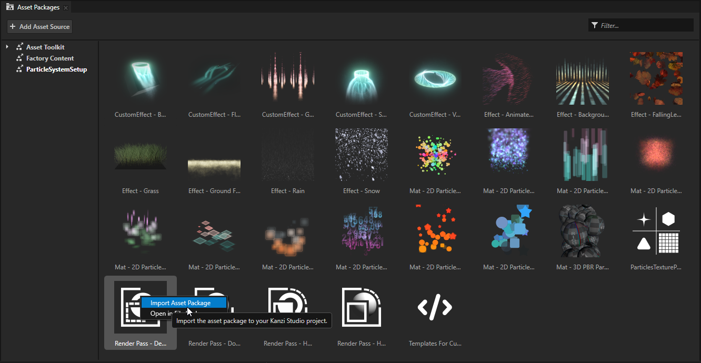701x363 pixels.
Task: Select the Mat - 3D PBR Par thumbnail
Action: [583, 231]
